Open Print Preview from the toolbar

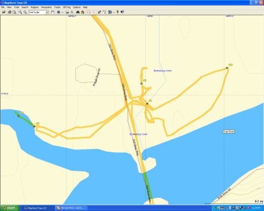click(x=14, y=12)
